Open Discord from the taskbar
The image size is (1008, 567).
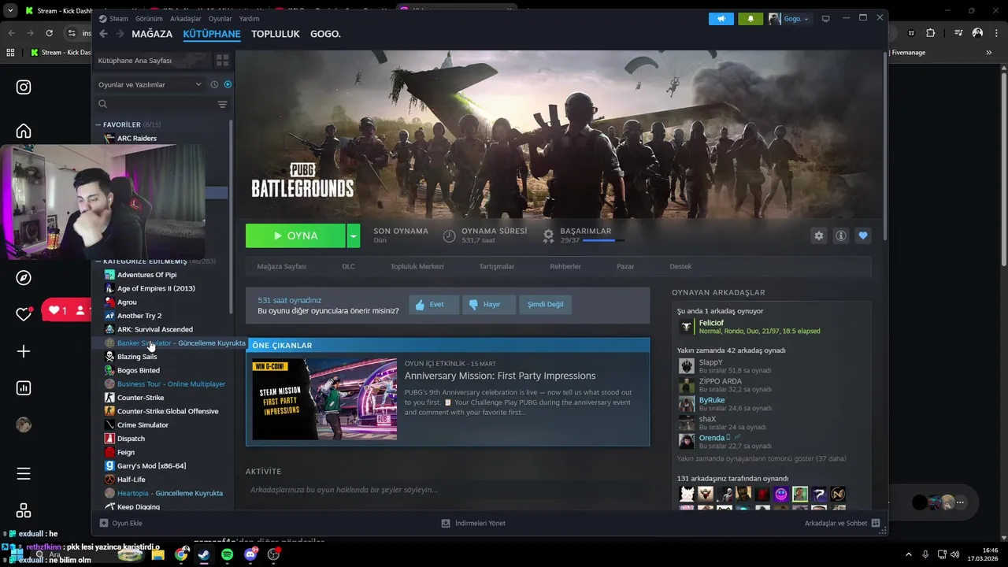pos(250,554)
